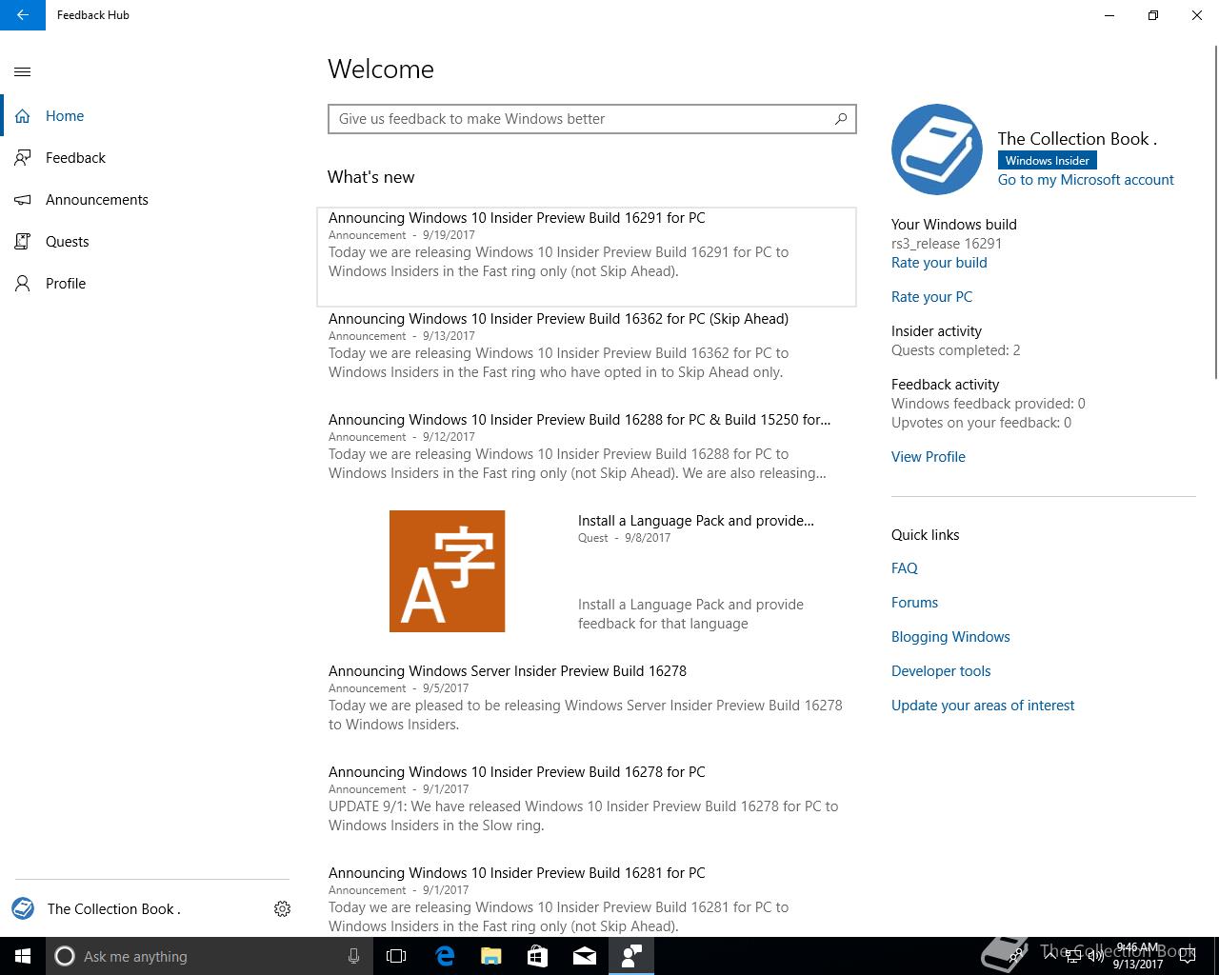Viewport: 1219px width, 975px height.
Task: Click the Cortana microphone icon
Action: [353, 956]
